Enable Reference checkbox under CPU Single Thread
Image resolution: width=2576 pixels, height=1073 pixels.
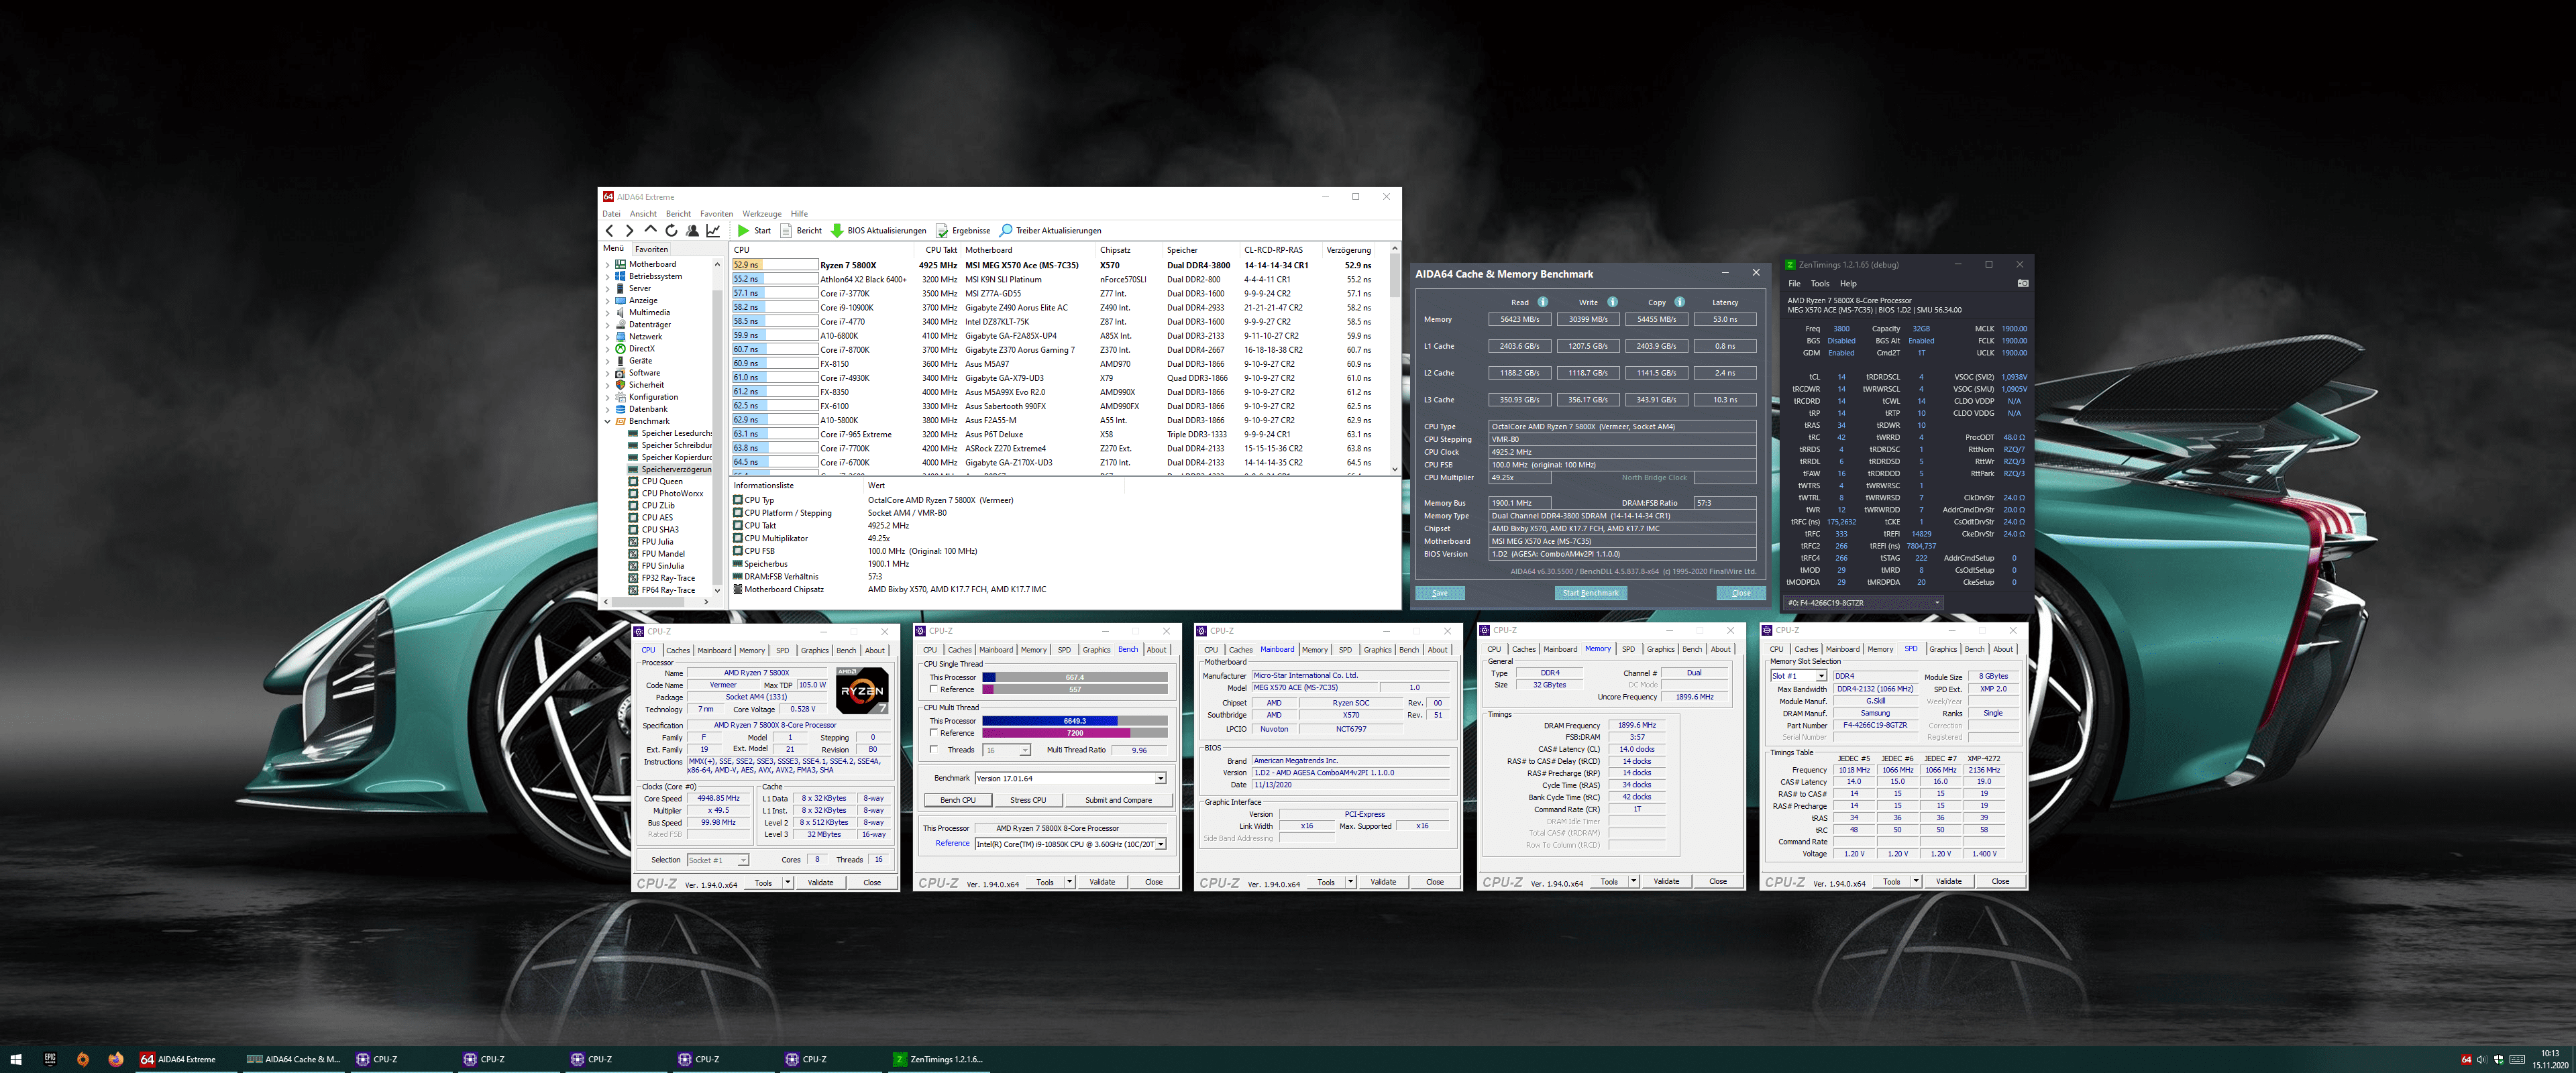(x=933, y=689)
